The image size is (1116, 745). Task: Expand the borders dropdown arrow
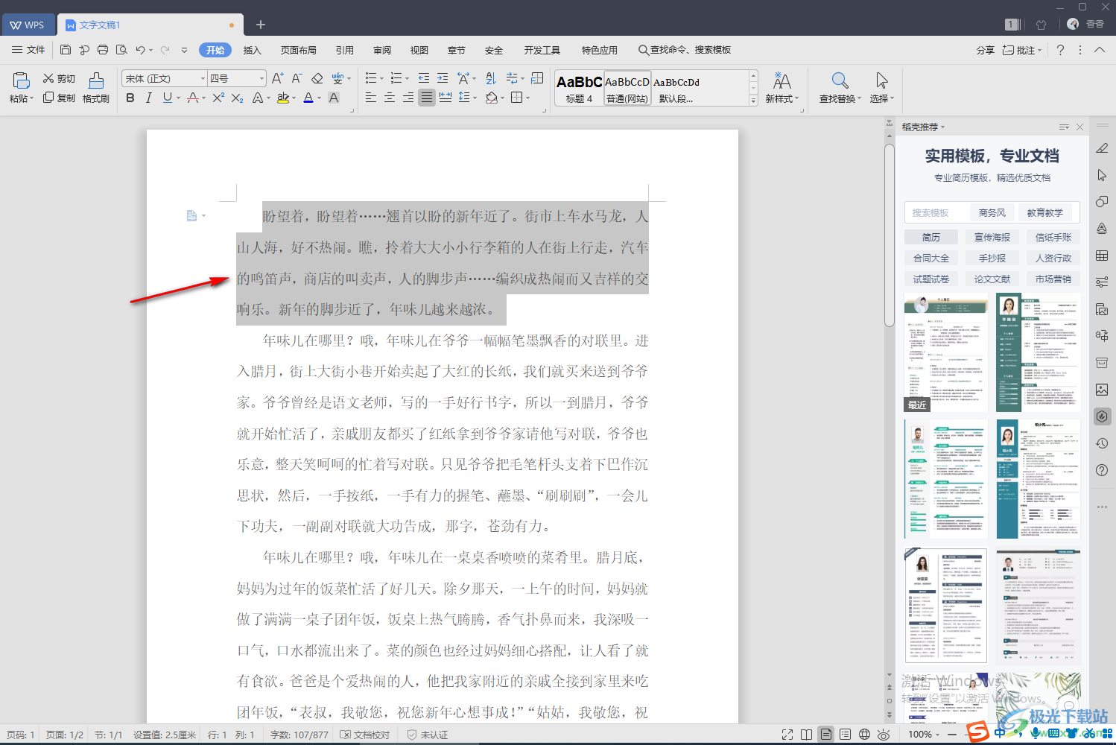tap(528, 98)
